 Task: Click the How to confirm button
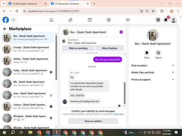coord(93,121)
